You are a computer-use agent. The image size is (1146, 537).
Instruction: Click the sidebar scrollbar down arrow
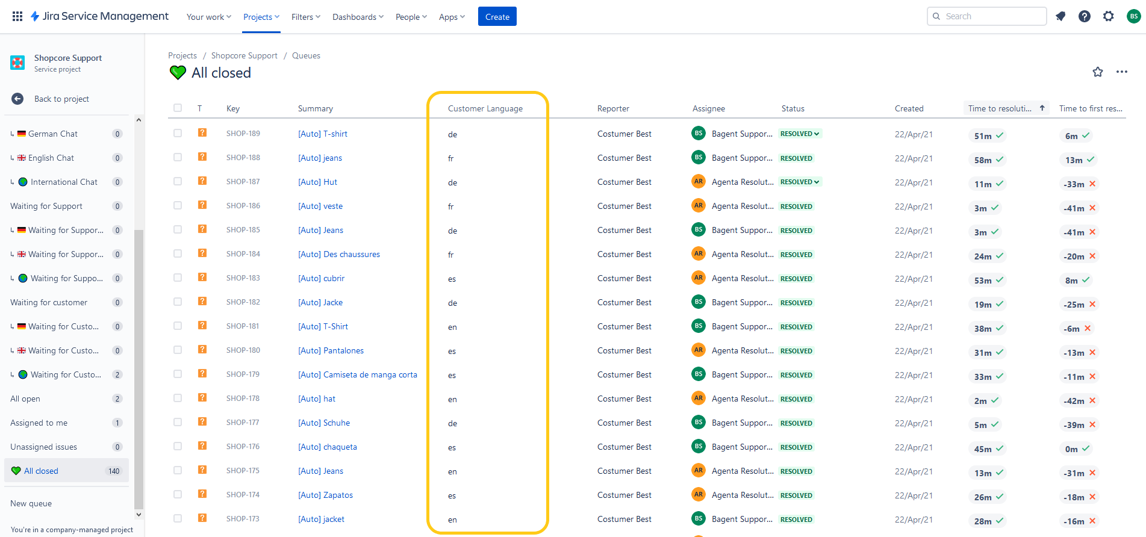pyautogui.click(x=139, y=514)
